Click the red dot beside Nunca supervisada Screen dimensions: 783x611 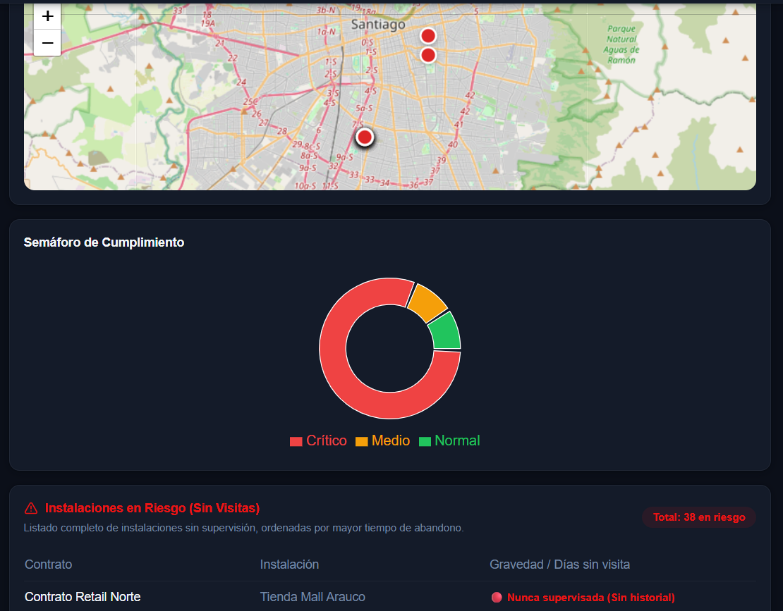point(497,597)
